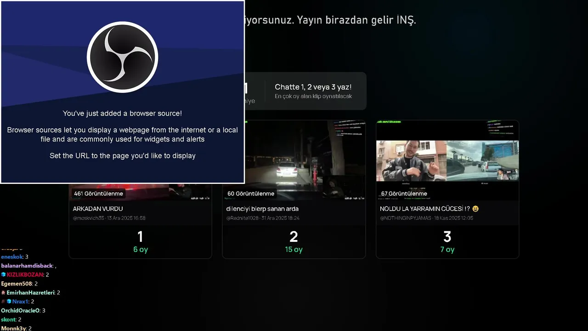
Task: Click the @Rednite1028 author line
Action: tap(263, 218)
